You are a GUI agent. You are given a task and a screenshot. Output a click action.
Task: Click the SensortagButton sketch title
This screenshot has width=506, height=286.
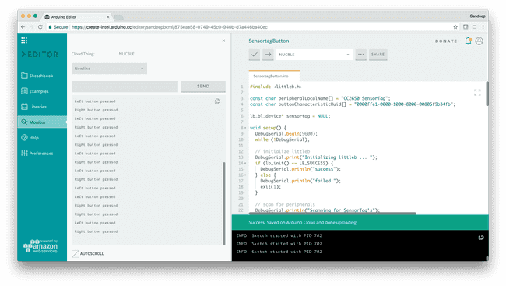point(269,41)
